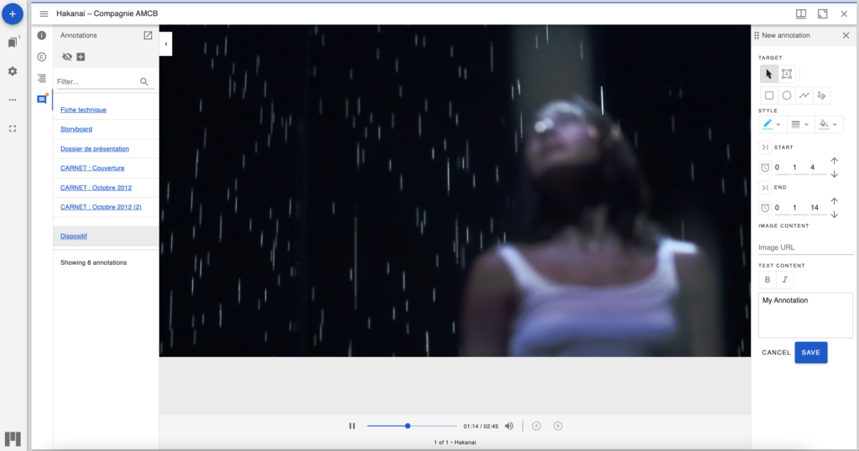Open the Fiche technique annotation link
Screen dimensions: 859x451
click(83, 110)
